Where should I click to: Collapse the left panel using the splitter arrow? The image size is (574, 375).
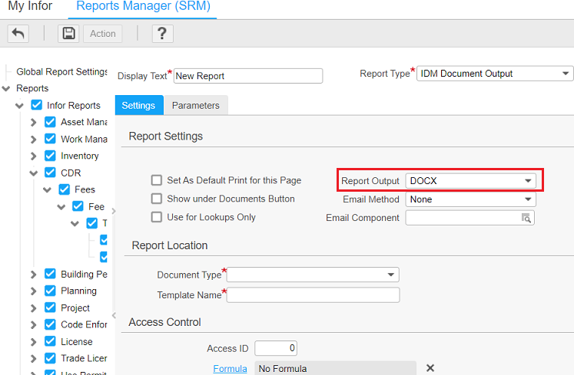click(114, 211)
